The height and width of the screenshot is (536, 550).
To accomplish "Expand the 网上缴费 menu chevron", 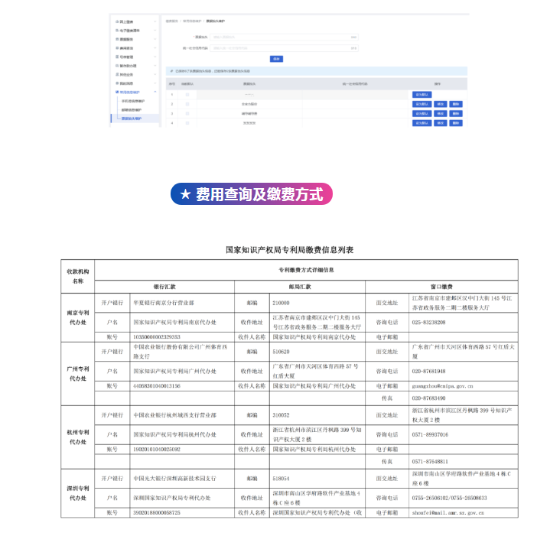I will 155,21.
